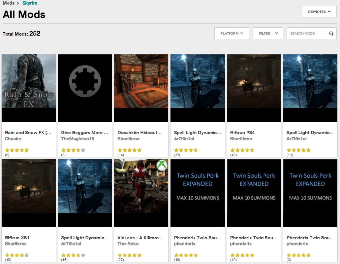The image size is (340, 264).
Task: Open Spell Light Dynamic title with 16 ratings
Action: 85,238
